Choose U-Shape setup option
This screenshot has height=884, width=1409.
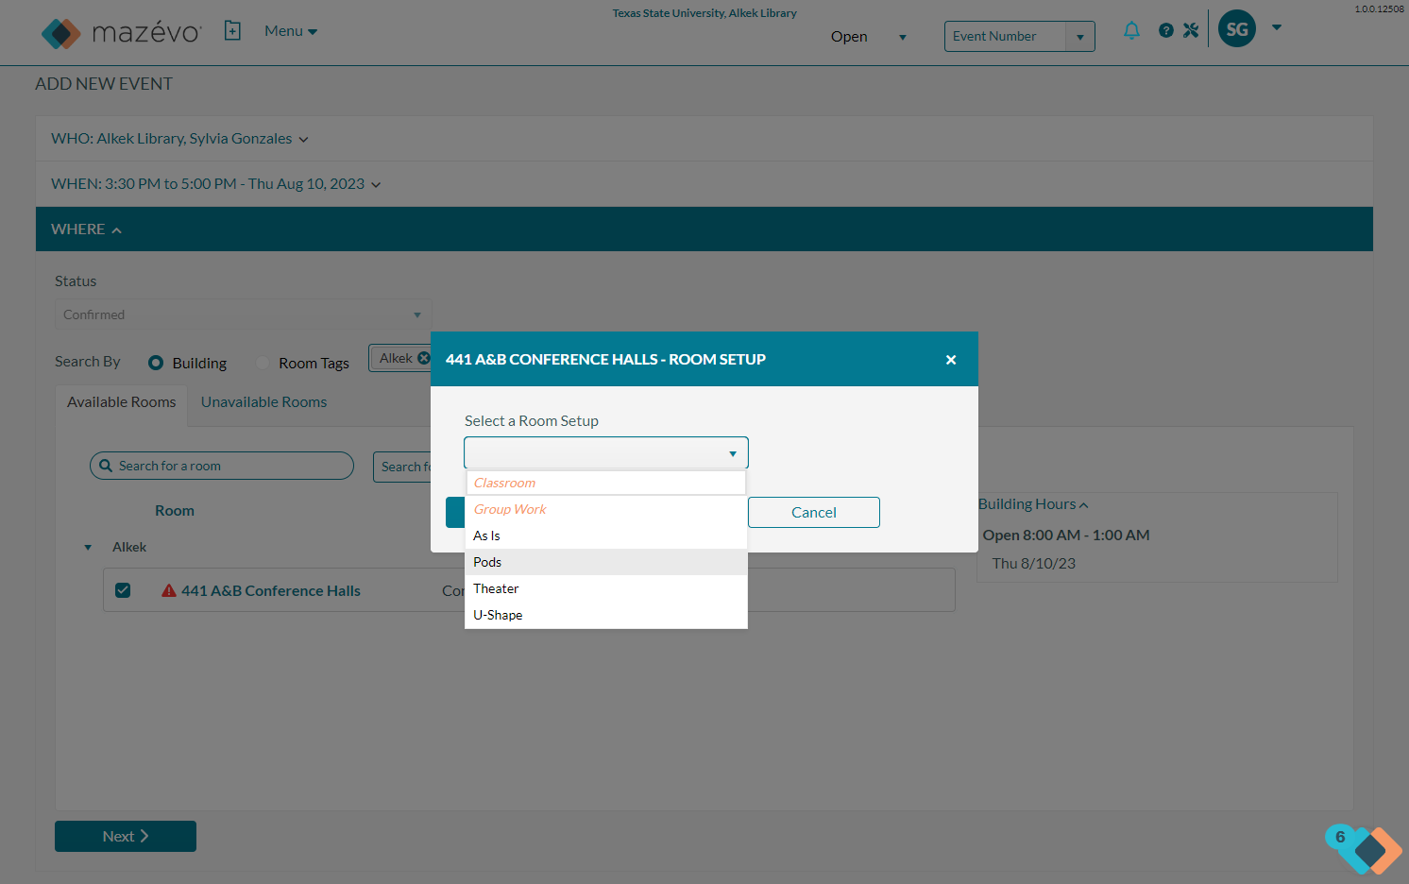click(606, 615)
